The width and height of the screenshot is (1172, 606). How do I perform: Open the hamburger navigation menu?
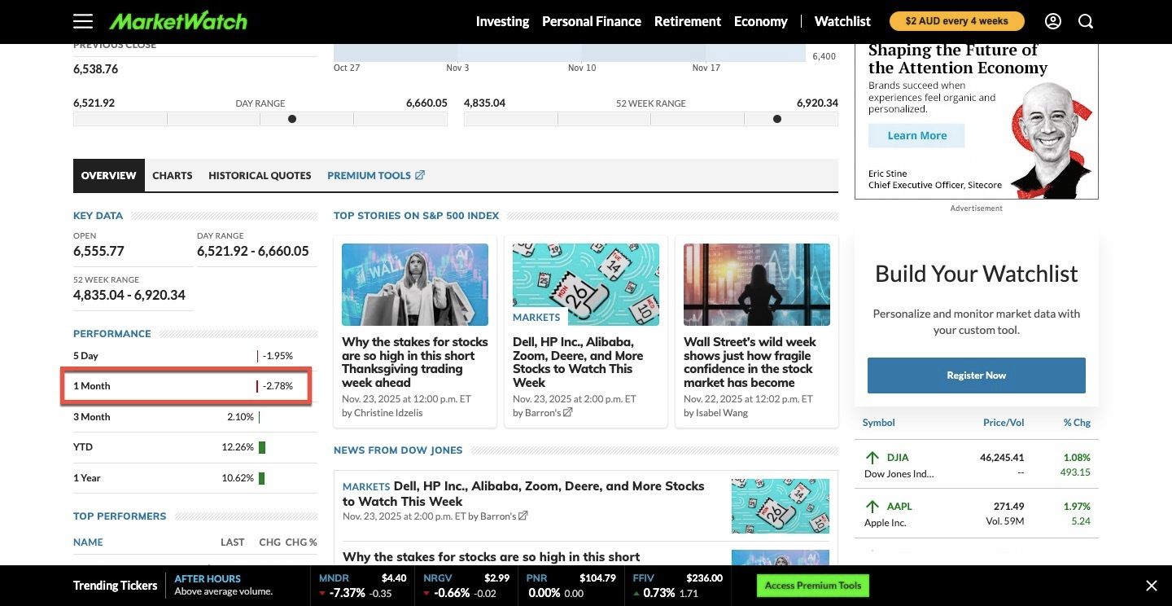click(83, 21)
